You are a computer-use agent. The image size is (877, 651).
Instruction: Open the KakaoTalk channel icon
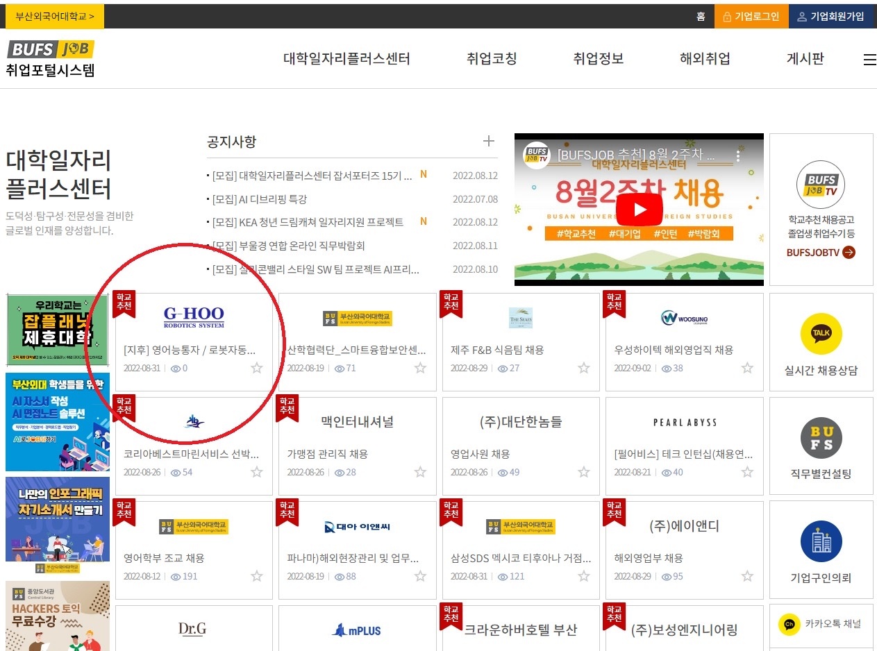tap(789, 624)
